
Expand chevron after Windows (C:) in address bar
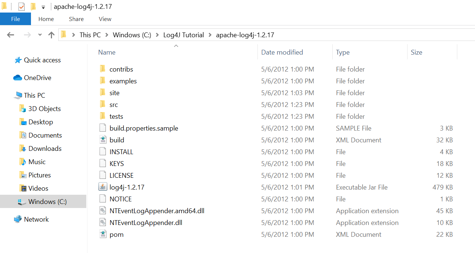(x=157, y=35)
